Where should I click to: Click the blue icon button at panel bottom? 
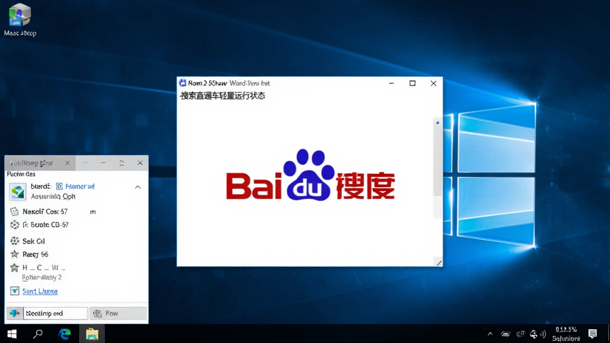coord(15,313)
